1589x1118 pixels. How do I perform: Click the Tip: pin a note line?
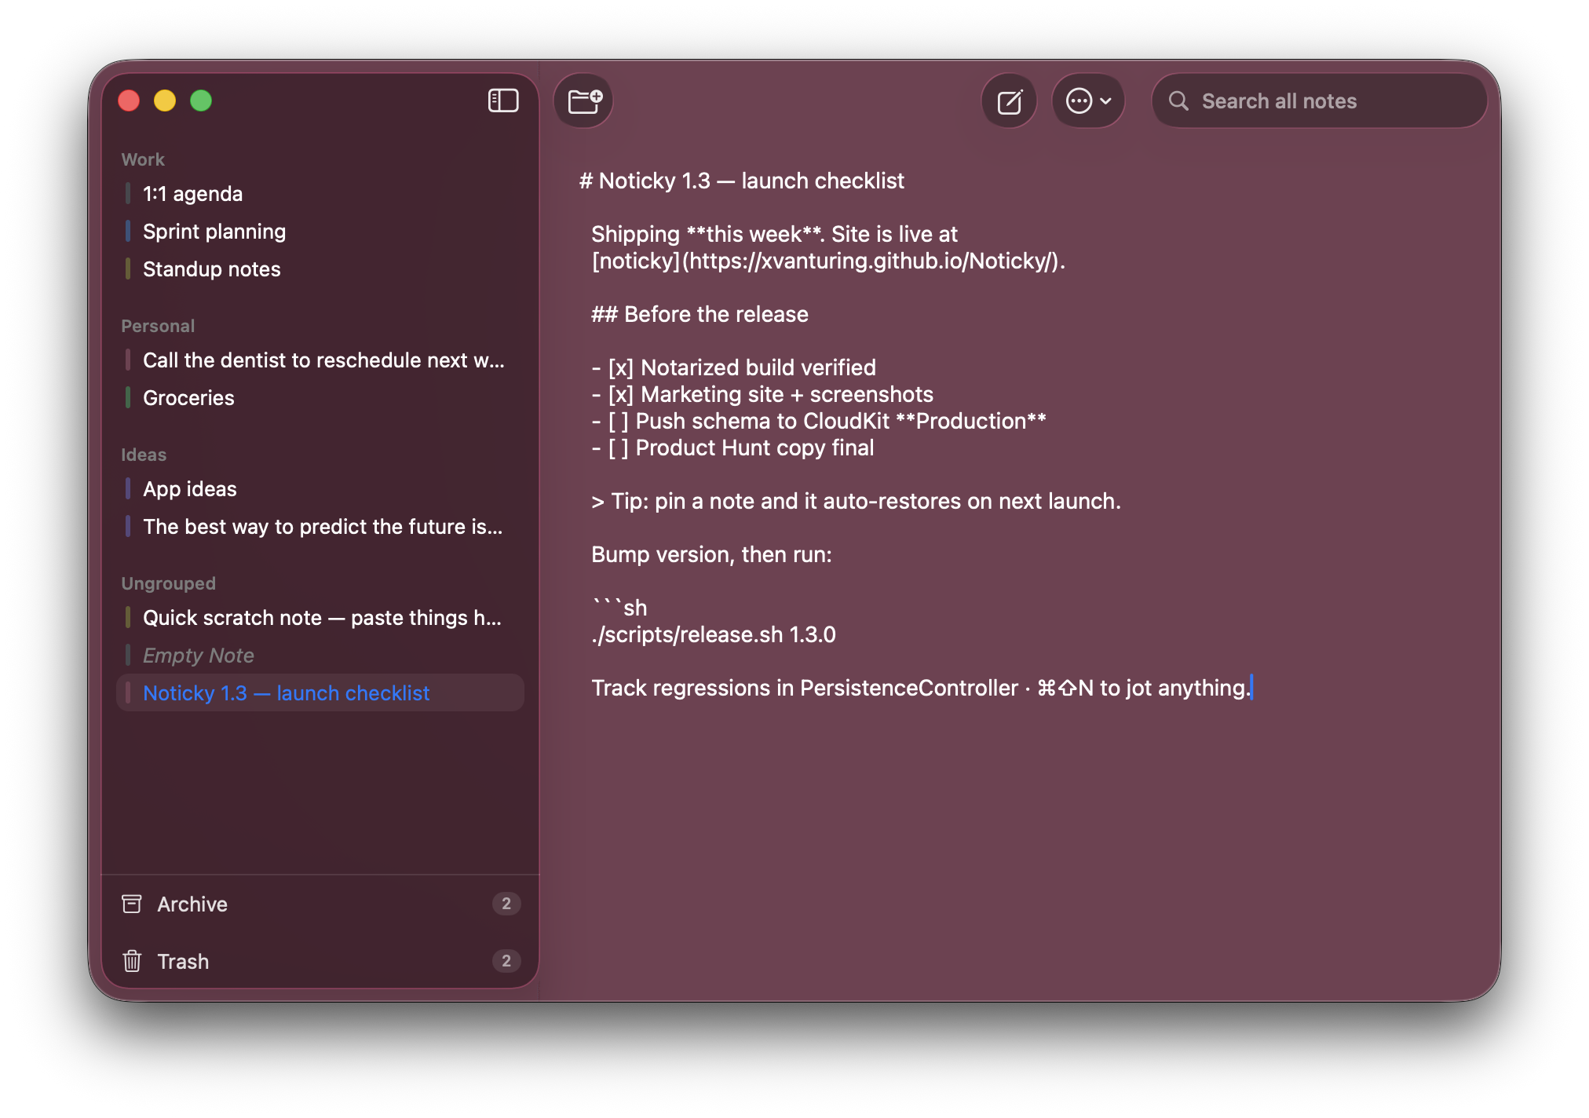[856, 501]
